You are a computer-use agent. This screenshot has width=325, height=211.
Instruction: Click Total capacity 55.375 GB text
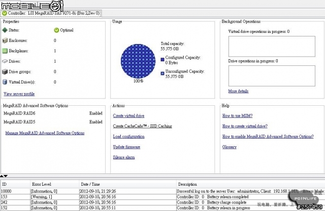pos(173,46)
